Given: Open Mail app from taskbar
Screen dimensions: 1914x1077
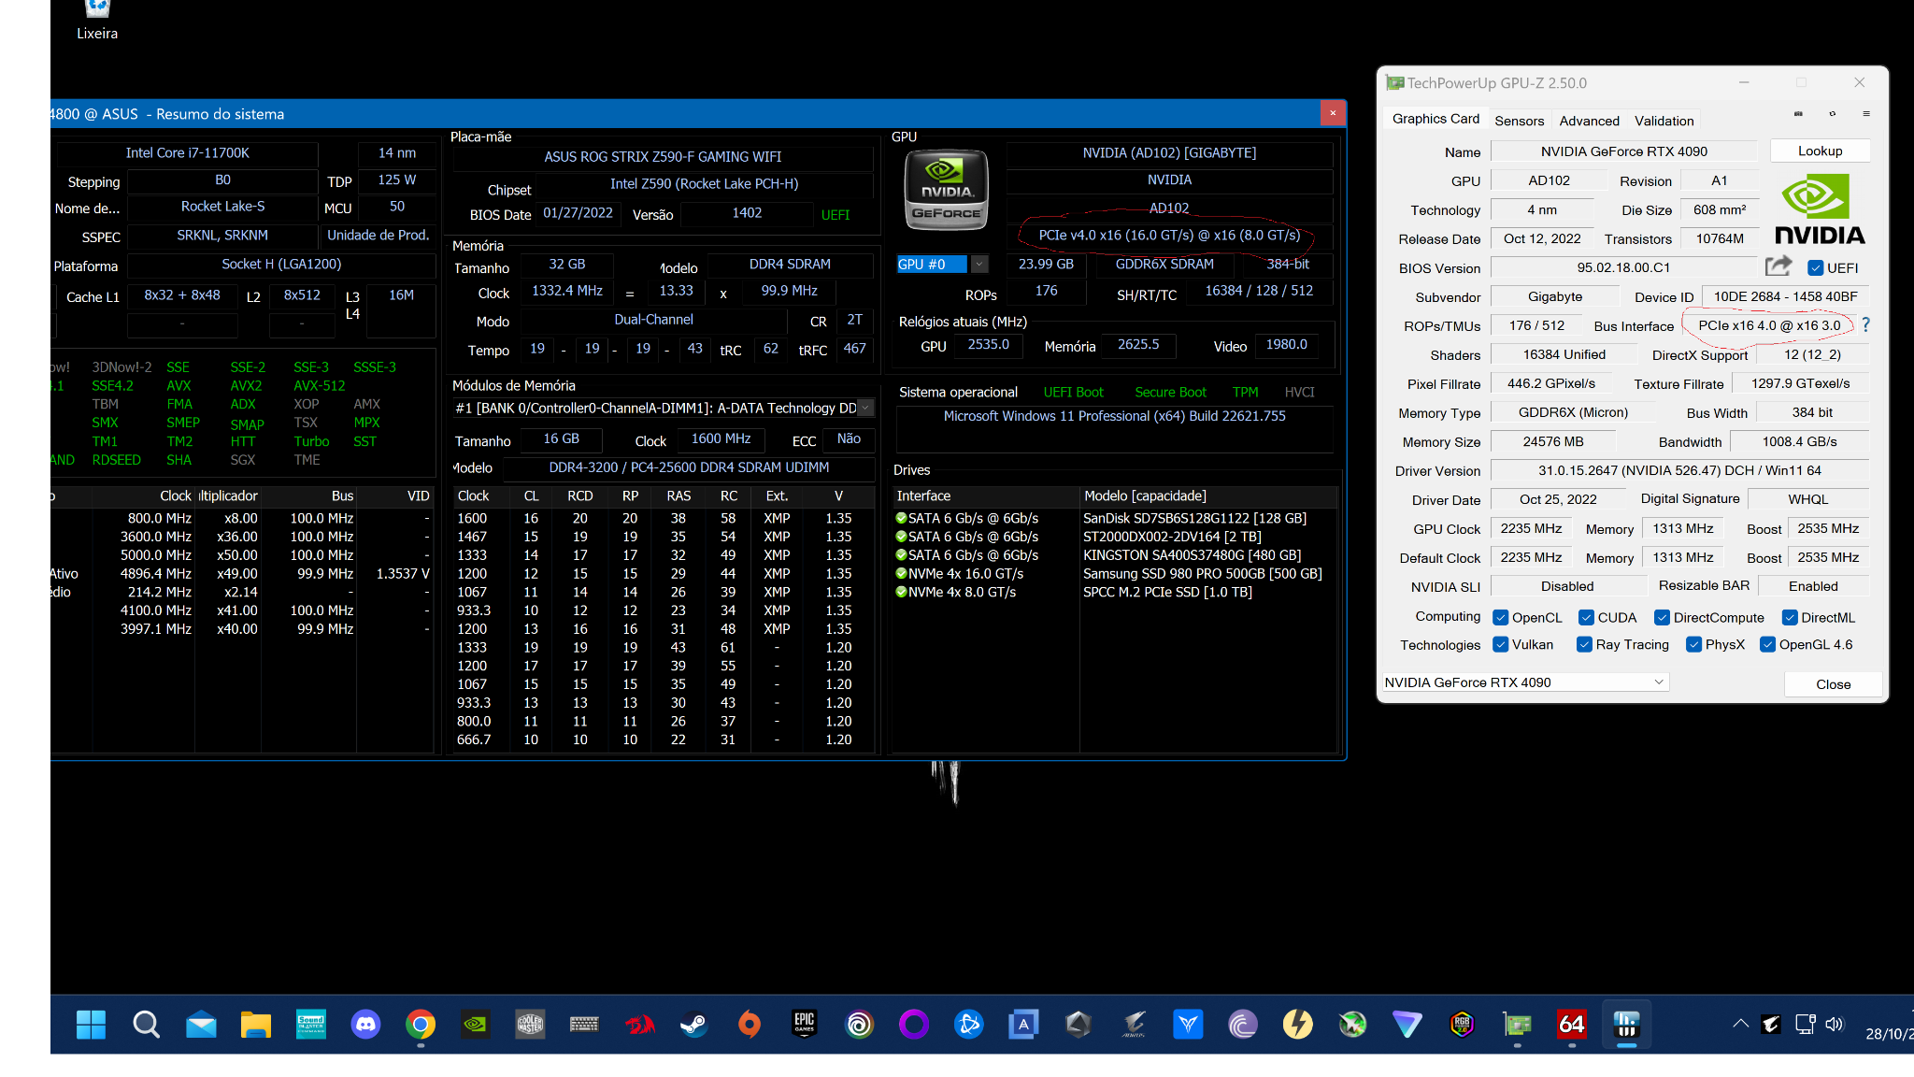Looking at the screenshot, I should point(201,1025).
